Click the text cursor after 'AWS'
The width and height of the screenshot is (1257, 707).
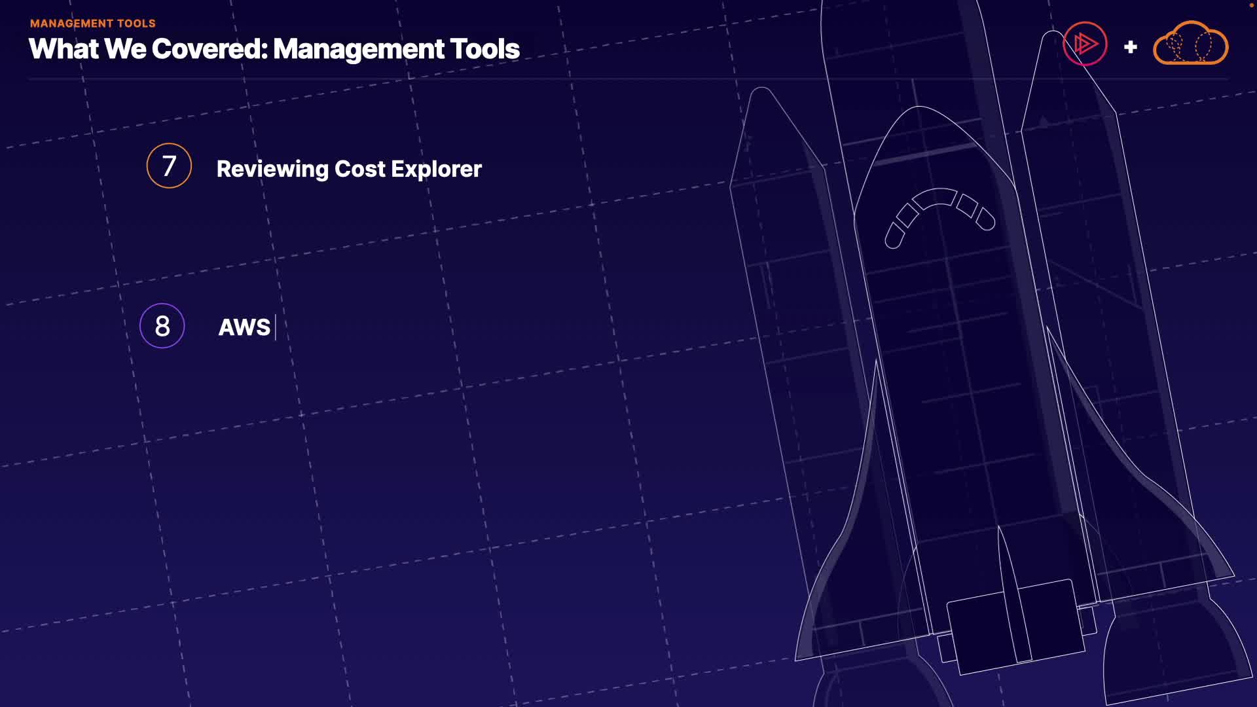pos(276,327)
